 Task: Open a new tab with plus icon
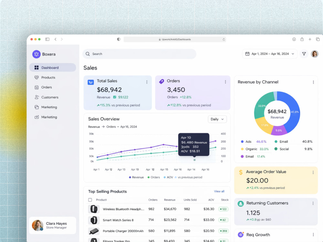pyautogui.click(x=310, y=39)
